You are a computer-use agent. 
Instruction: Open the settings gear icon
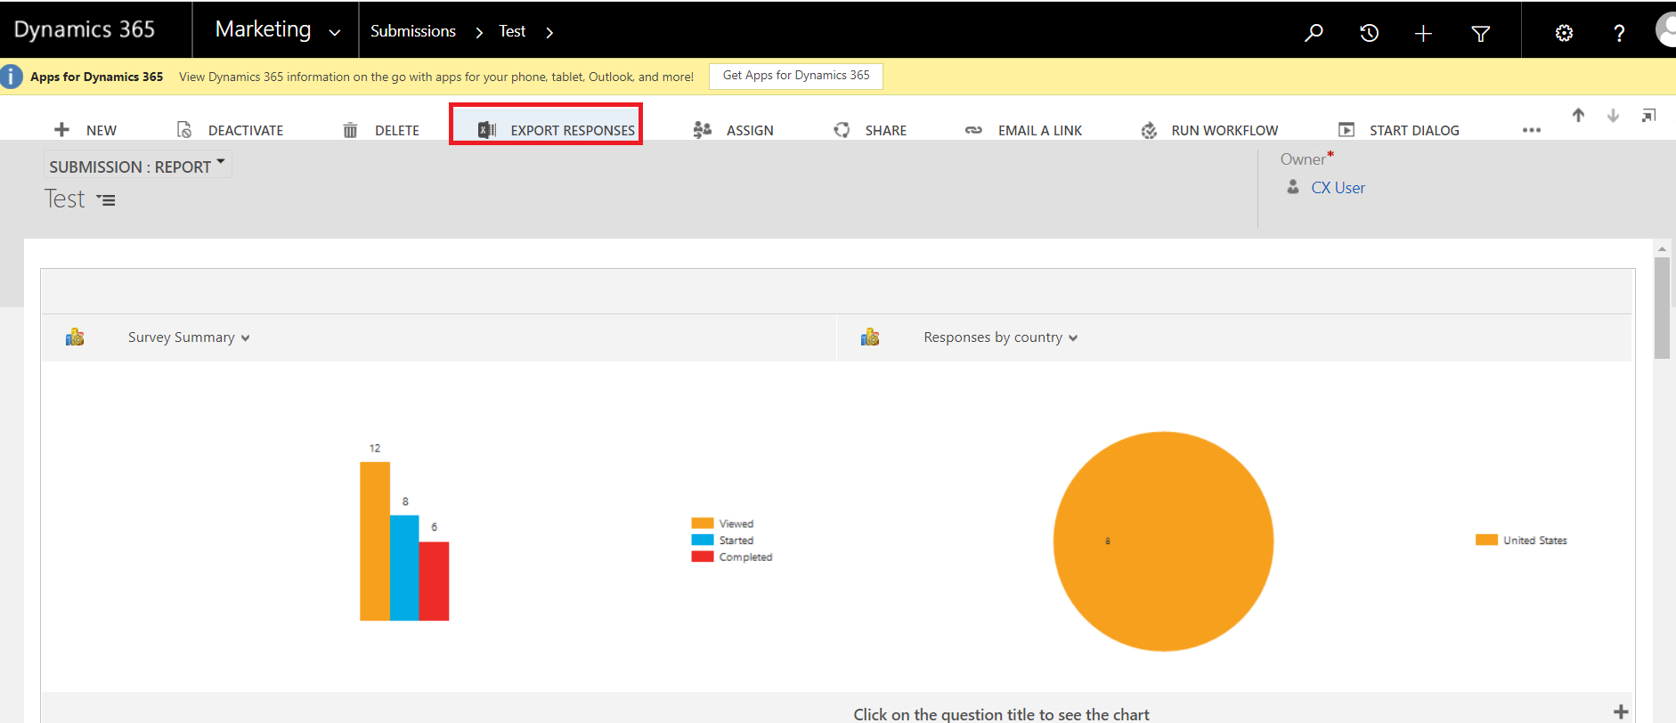tap(1564, 33)
